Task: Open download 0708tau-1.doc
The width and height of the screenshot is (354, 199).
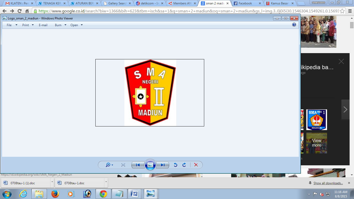Action: coord(80,183)
